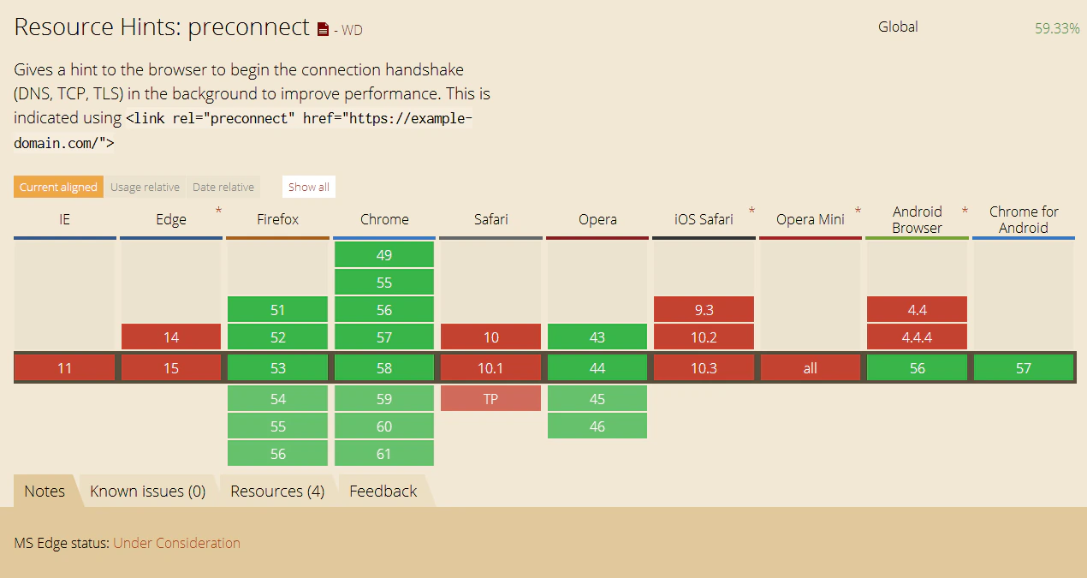The height and width of the screenshot is (578, 1087).
Task: Click the Opera column header
Action: pos(597,219)
